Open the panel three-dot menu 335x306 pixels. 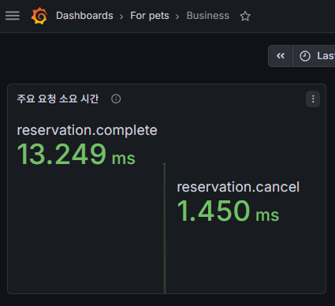[x=313, y=99]
